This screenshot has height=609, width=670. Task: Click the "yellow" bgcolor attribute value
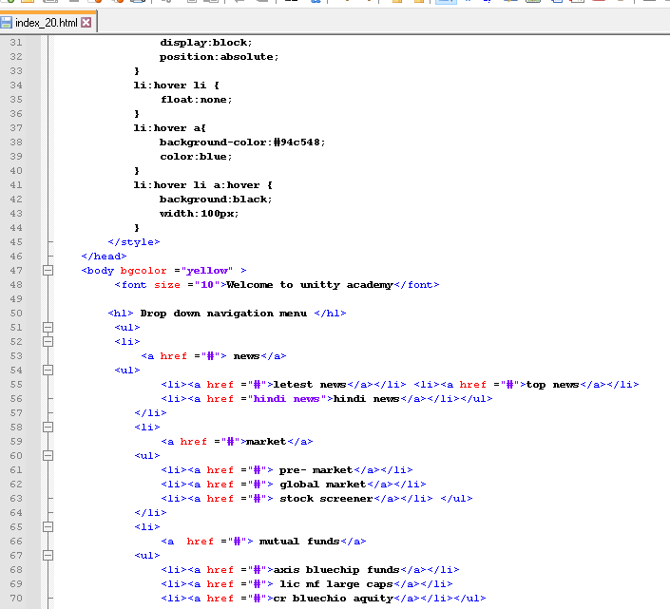(207, 271)
